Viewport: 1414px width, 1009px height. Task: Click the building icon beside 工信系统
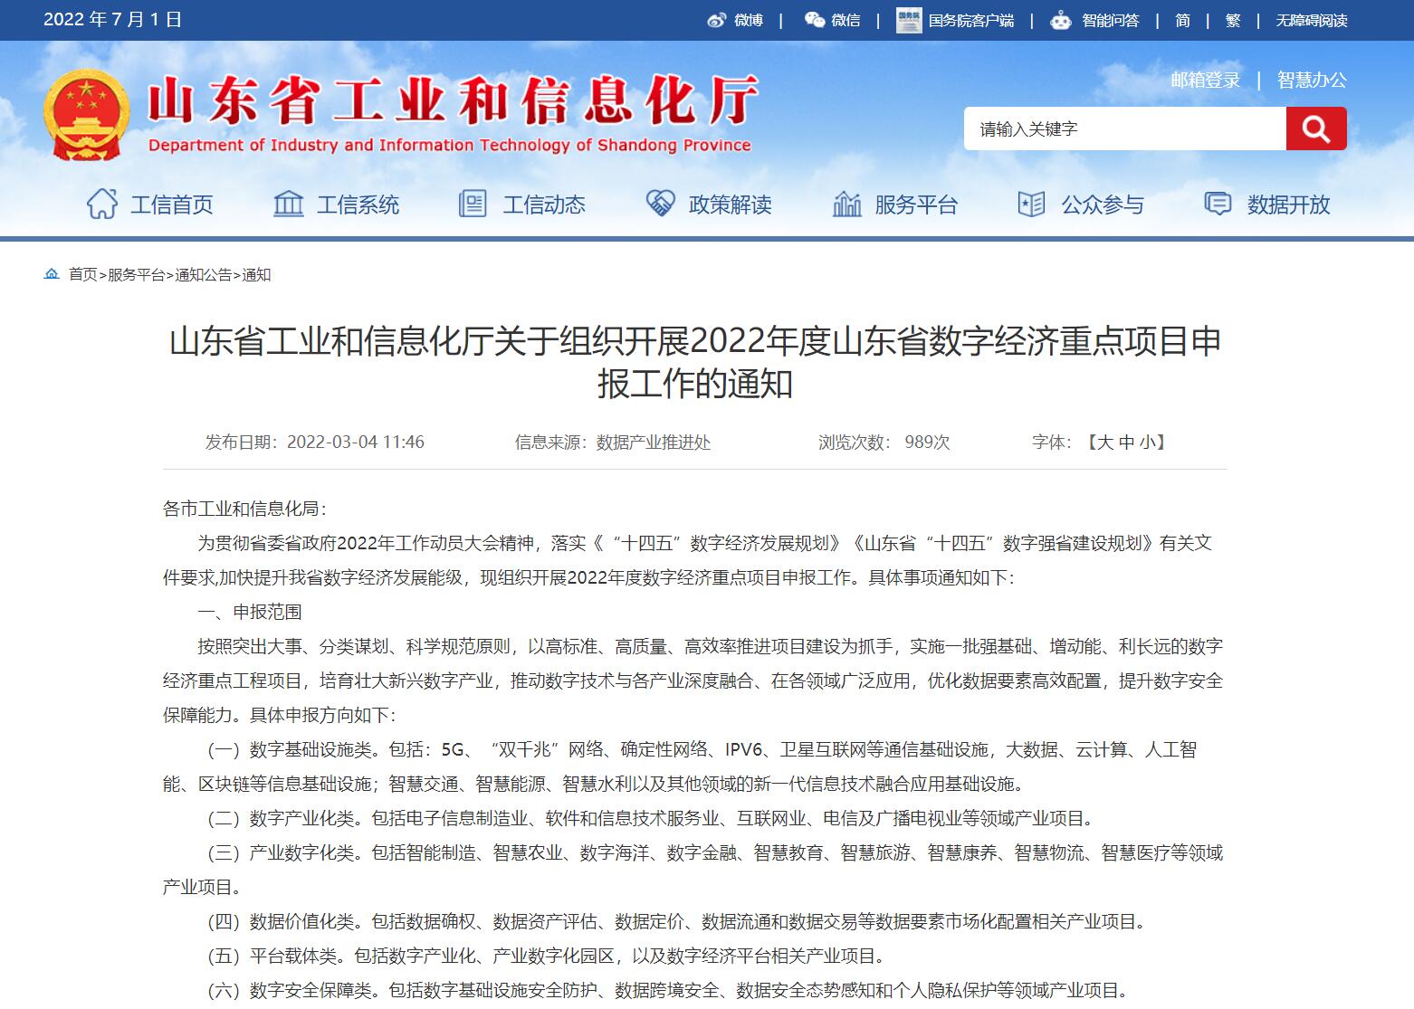[x=288, y=205]
